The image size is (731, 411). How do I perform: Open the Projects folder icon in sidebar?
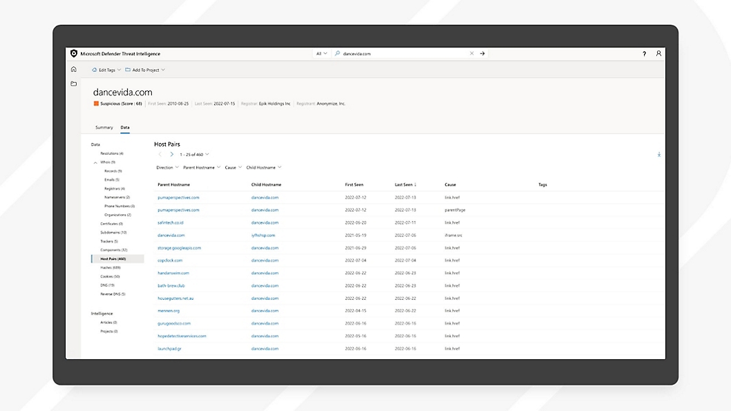coord(74,84)
